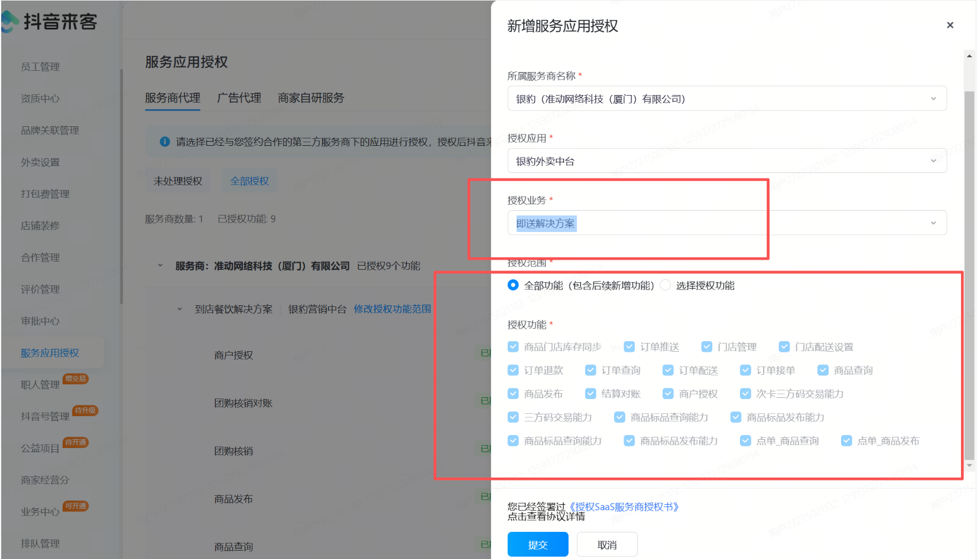Click 已授权功能: 9 text

246,219
